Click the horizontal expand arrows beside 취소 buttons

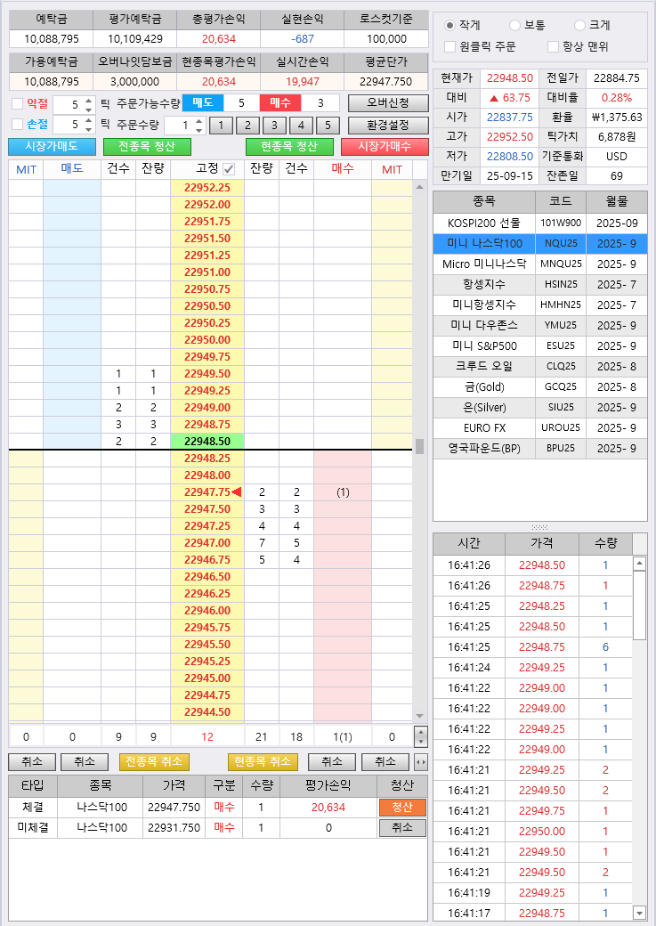[420, 762]
